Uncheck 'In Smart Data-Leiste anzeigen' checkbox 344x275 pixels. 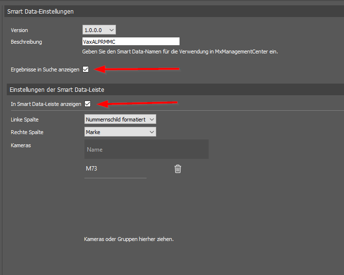(x=87, y=104)
